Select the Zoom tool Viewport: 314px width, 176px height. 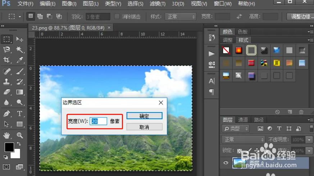[x=19, y=135]
